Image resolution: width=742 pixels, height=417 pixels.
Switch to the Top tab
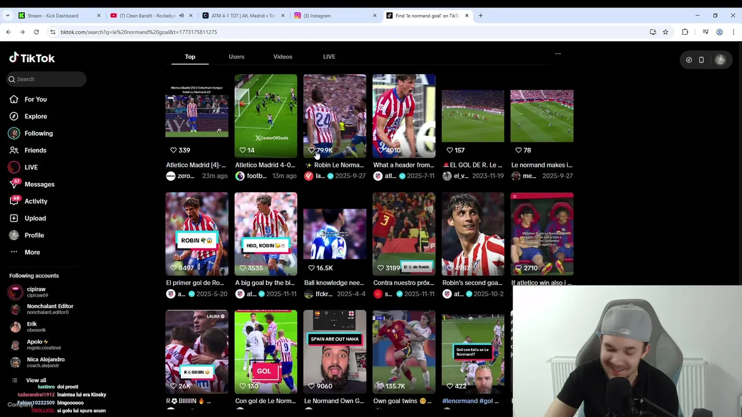click(x=190, y=57)
